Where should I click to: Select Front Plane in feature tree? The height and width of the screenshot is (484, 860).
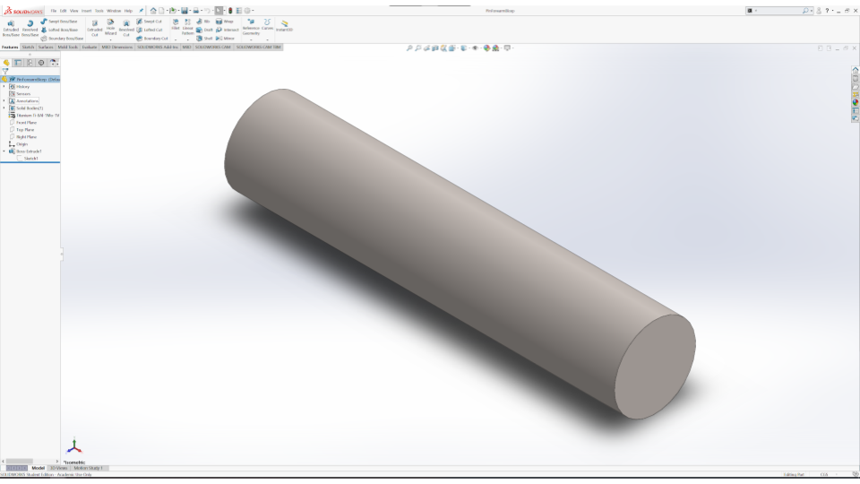click(x=26, y=122)
